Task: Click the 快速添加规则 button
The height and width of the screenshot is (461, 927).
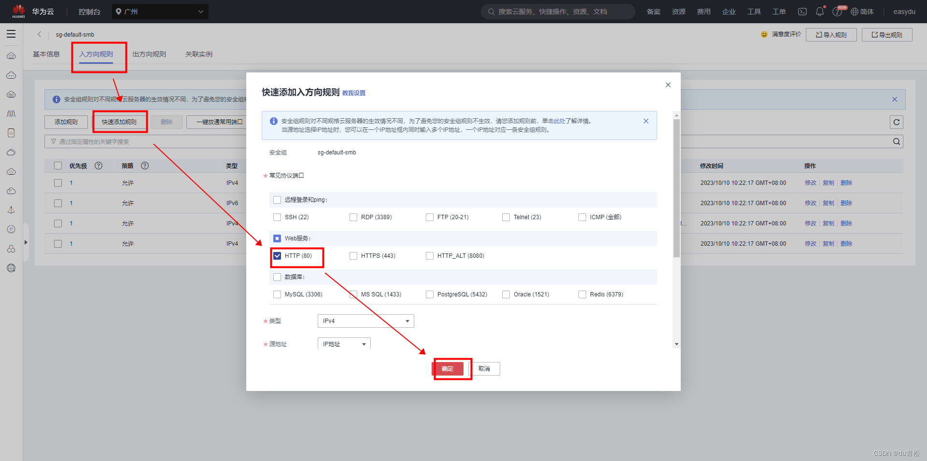Action: (x=119, y=122)
